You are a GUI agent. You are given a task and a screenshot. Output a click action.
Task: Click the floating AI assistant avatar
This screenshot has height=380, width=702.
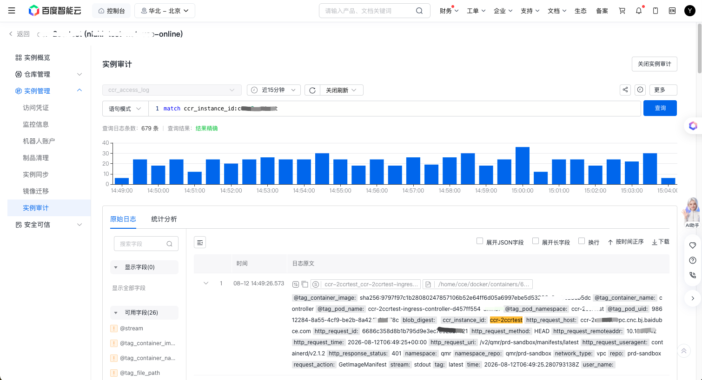[x=692, y=213]
